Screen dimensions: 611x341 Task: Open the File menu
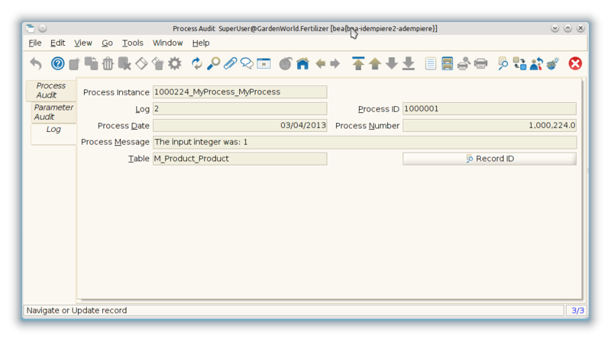click(35, 43)
